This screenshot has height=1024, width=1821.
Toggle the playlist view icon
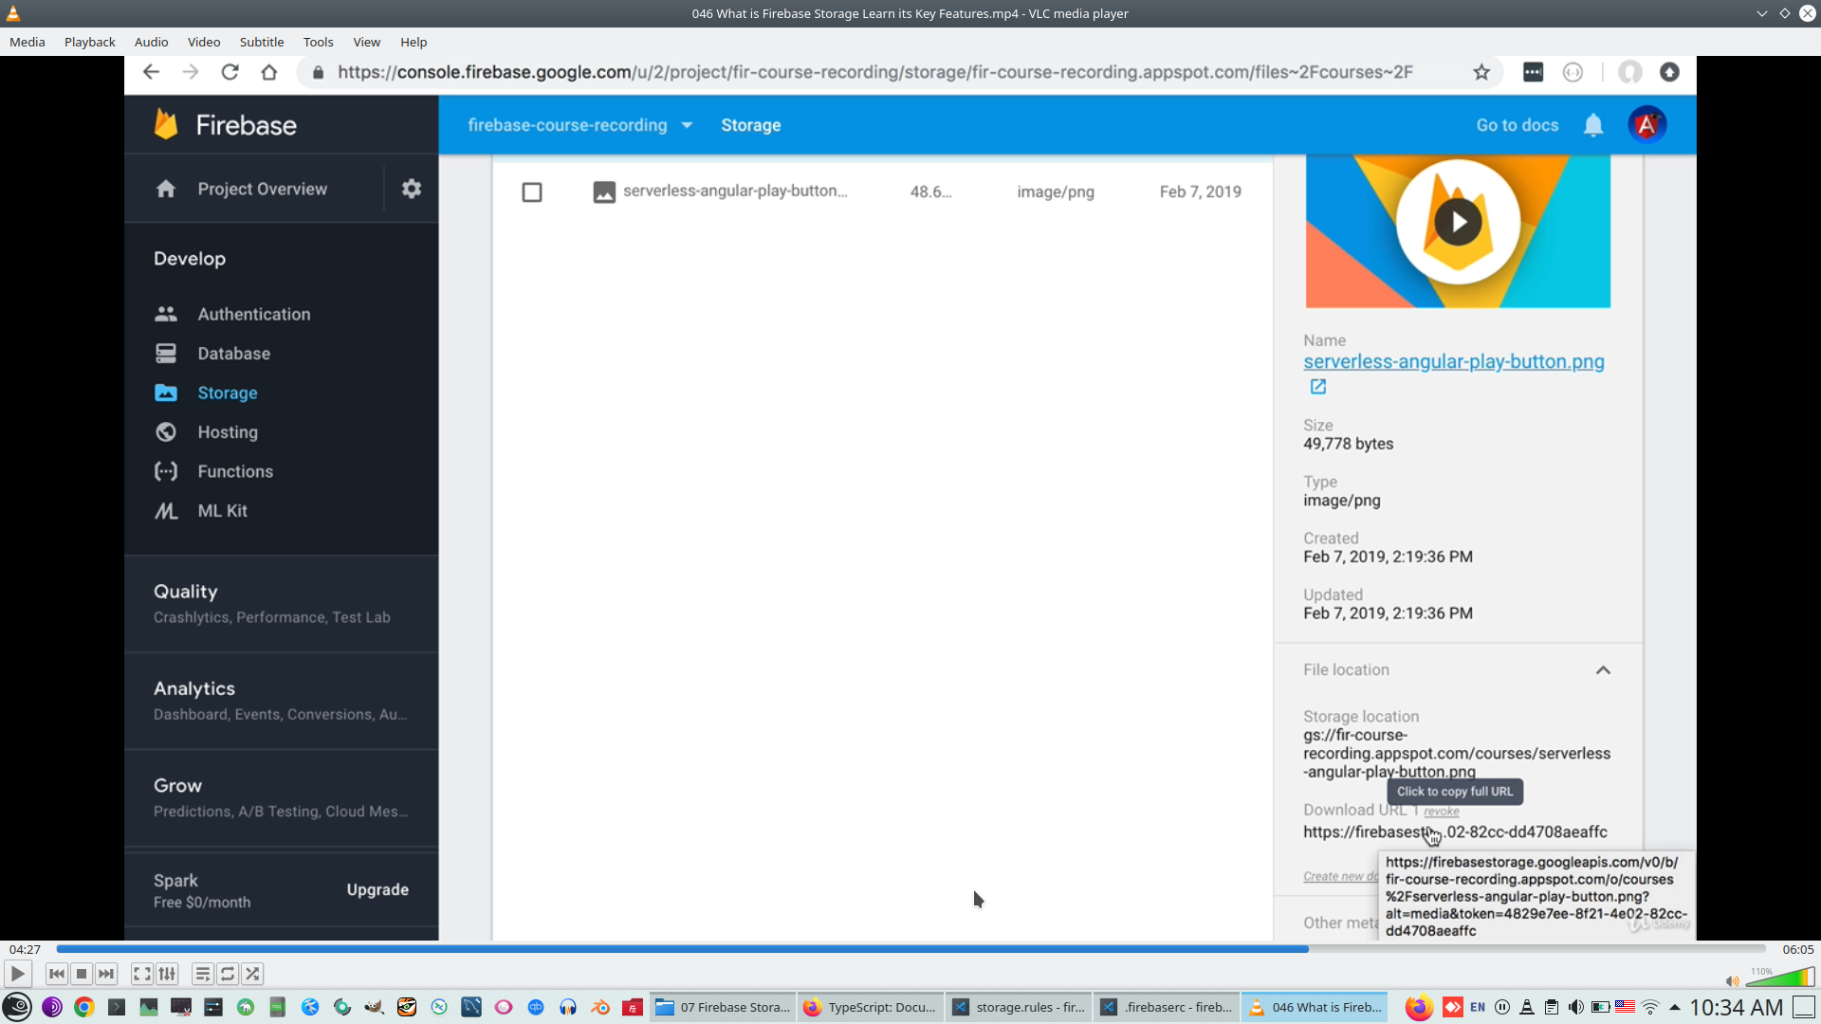click(x=202, y=974)
